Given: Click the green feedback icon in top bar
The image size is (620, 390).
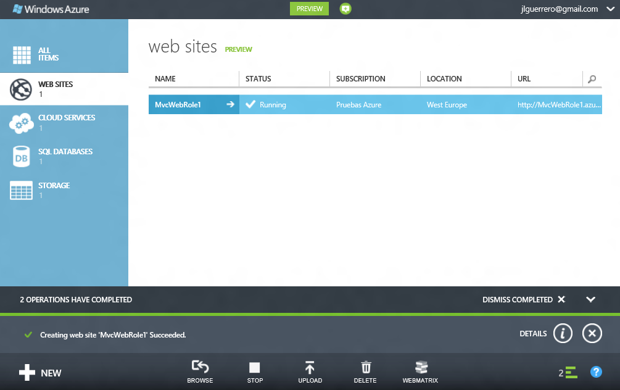Looking at the screenshot, I should pos(345,9).
